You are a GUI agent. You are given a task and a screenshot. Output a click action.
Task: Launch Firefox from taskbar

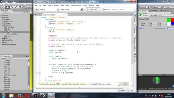(x=19, y=96)
